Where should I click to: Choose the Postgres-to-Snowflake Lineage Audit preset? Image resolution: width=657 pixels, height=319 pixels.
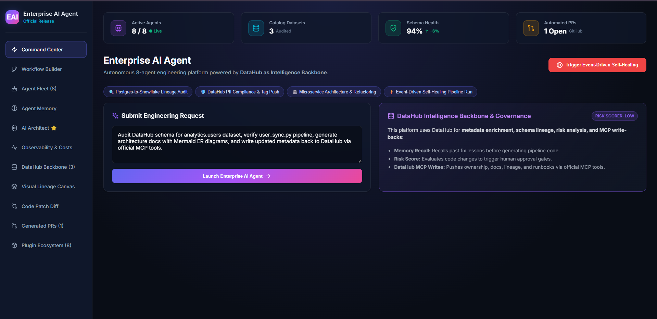point(148,92)
